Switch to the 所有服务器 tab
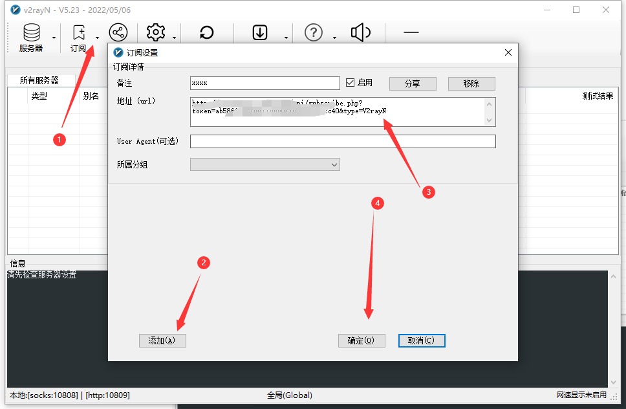Image resolution: width=626 pixels, height=409 pixels. point(39,81)
